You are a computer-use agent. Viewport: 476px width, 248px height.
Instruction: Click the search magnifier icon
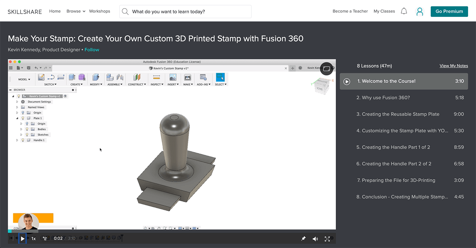[125, 12]
